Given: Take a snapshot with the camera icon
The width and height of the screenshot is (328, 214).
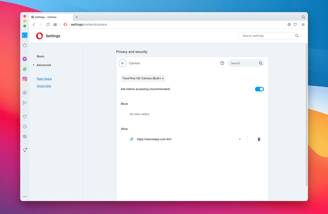Looking at the screenshot, I should coord(289,24).
